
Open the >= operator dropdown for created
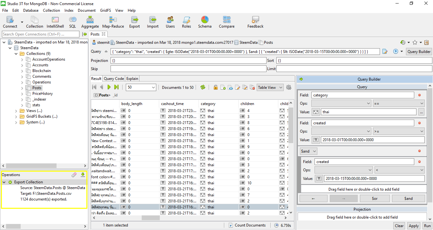pos(399,131)
